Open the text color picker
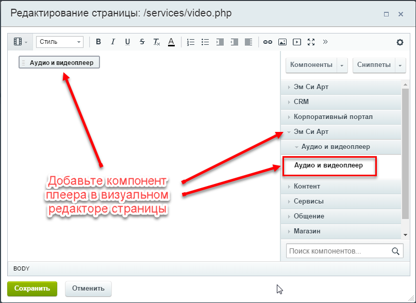The width and height of the screenshot is (416, 303). tap(171, 42)
